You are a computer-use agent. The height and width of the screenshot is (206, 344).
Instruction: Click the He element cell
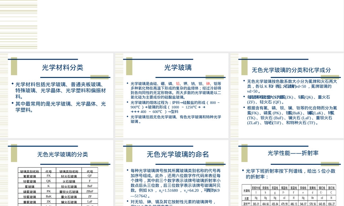click(312, 198)
